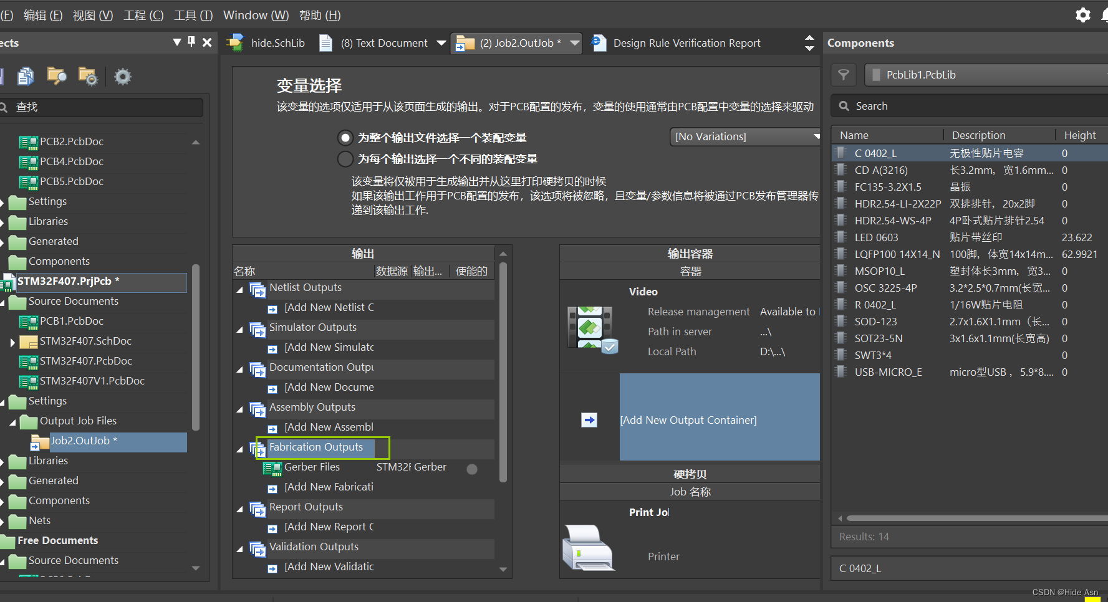
Task: Sort components by Height column header
Action: click(x=1080, y=135)
